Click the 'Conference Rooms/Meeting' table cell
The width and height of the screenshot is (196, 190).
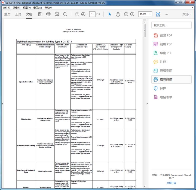26,146
